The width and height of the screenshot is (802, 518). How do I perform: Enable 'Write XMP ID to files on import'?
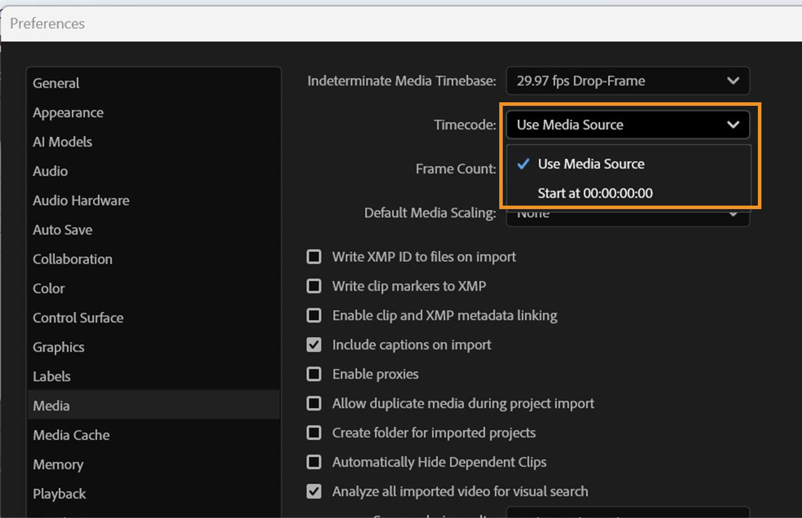tap(314, 257)
